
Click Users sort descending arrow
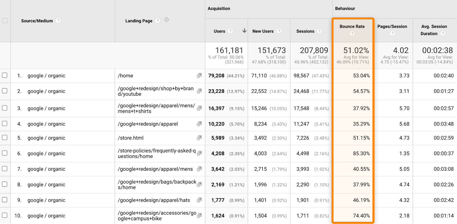pyautogui.click(x=244, y=31)
